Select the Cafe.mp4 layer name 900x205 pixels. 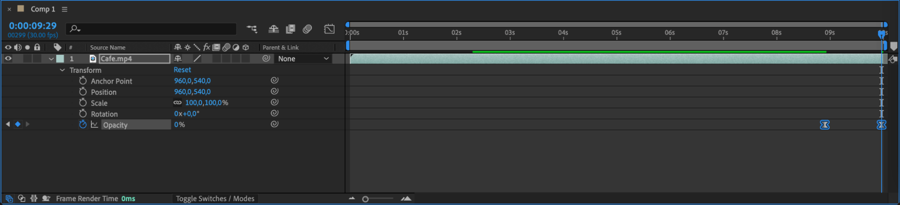pyautogui.click(x=134, y=58)
